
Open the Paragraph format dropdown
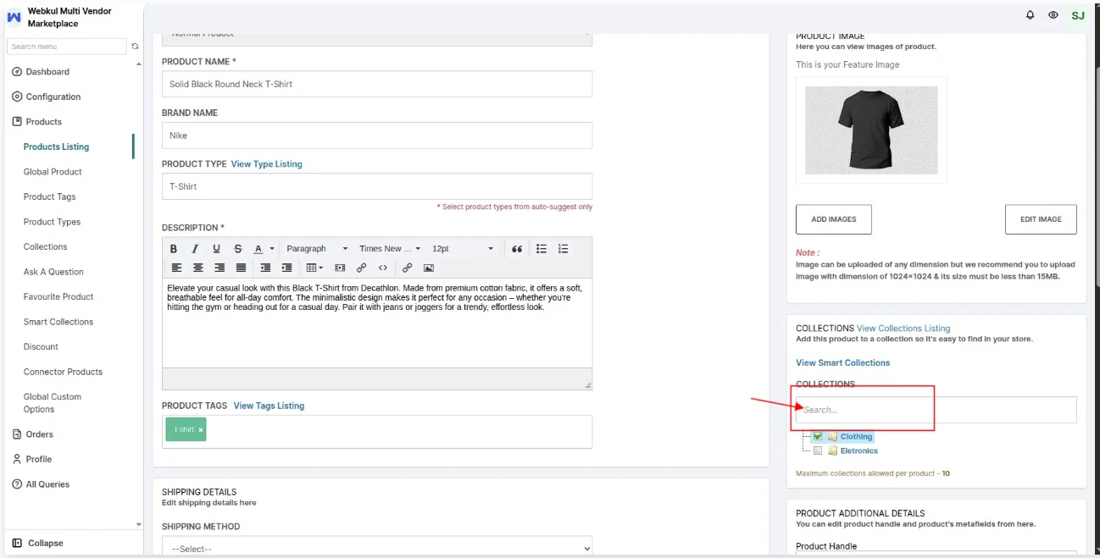(317, 249)
